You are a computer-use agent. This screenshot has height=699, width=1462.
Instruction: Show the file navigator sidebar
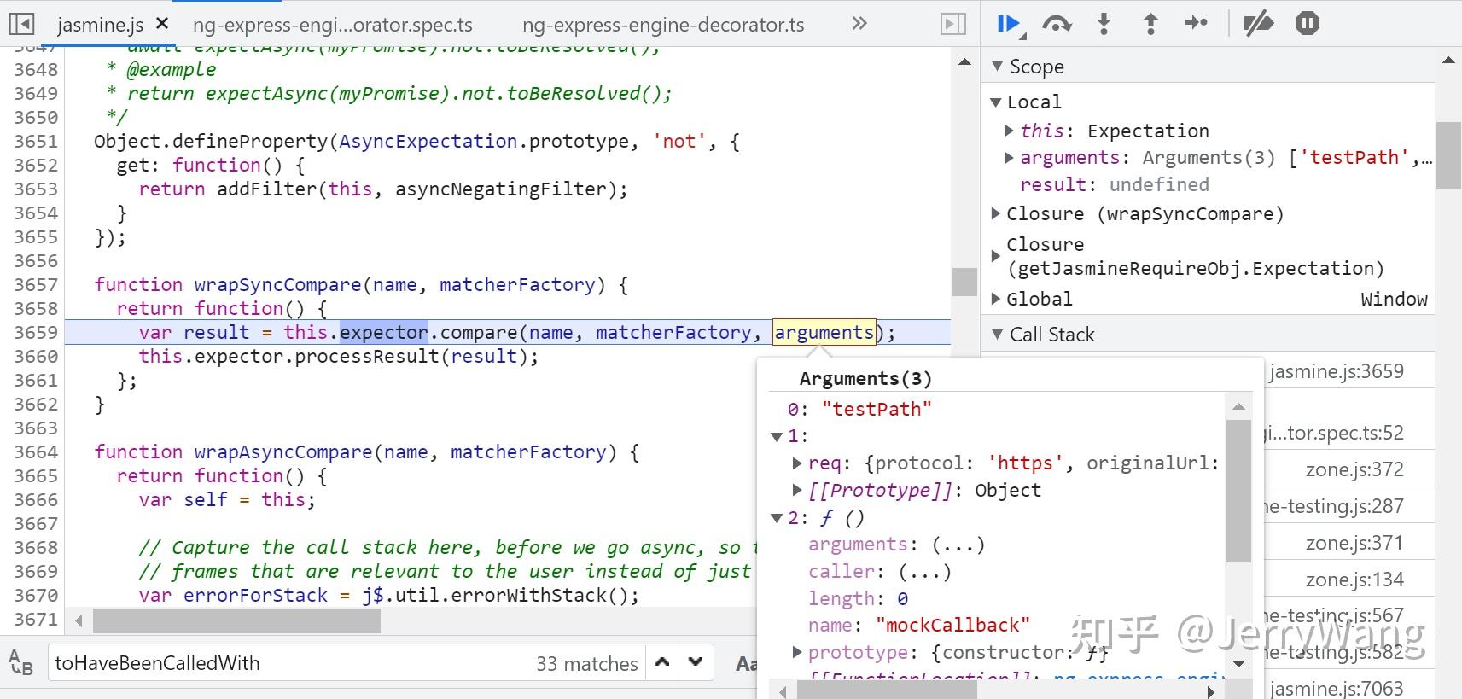tap(21, 24)
